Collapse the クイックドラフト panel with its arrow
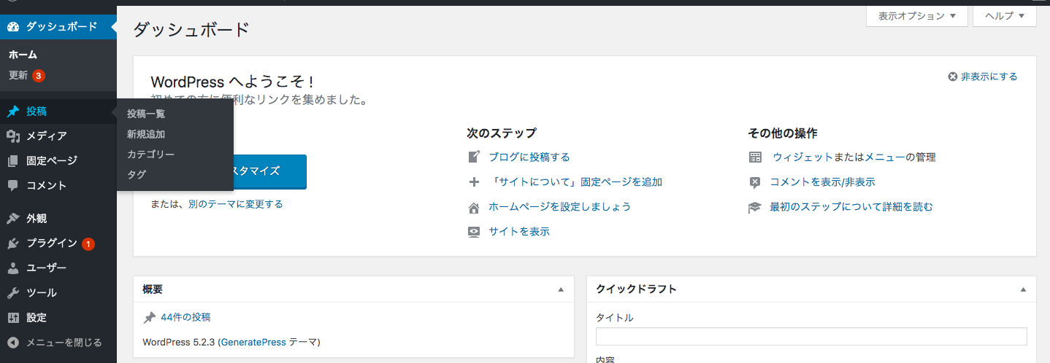 1023,289
